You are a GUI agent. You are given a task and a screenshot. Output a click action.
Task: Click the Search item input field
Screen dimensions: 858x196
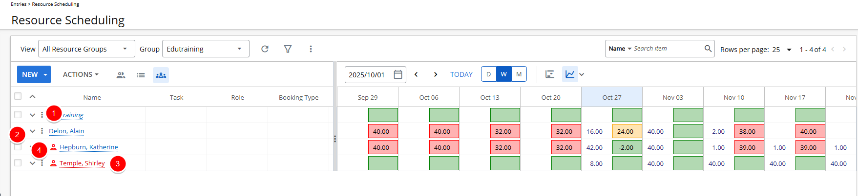tap(667, 49)
